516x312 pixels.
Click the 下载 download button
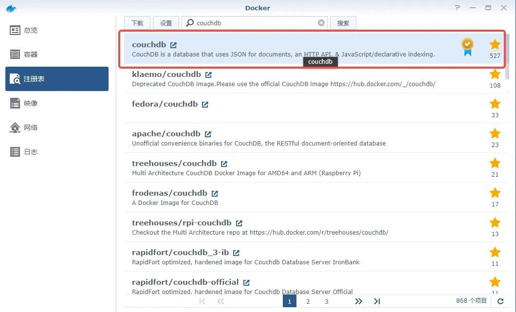(x=137, y=23)
